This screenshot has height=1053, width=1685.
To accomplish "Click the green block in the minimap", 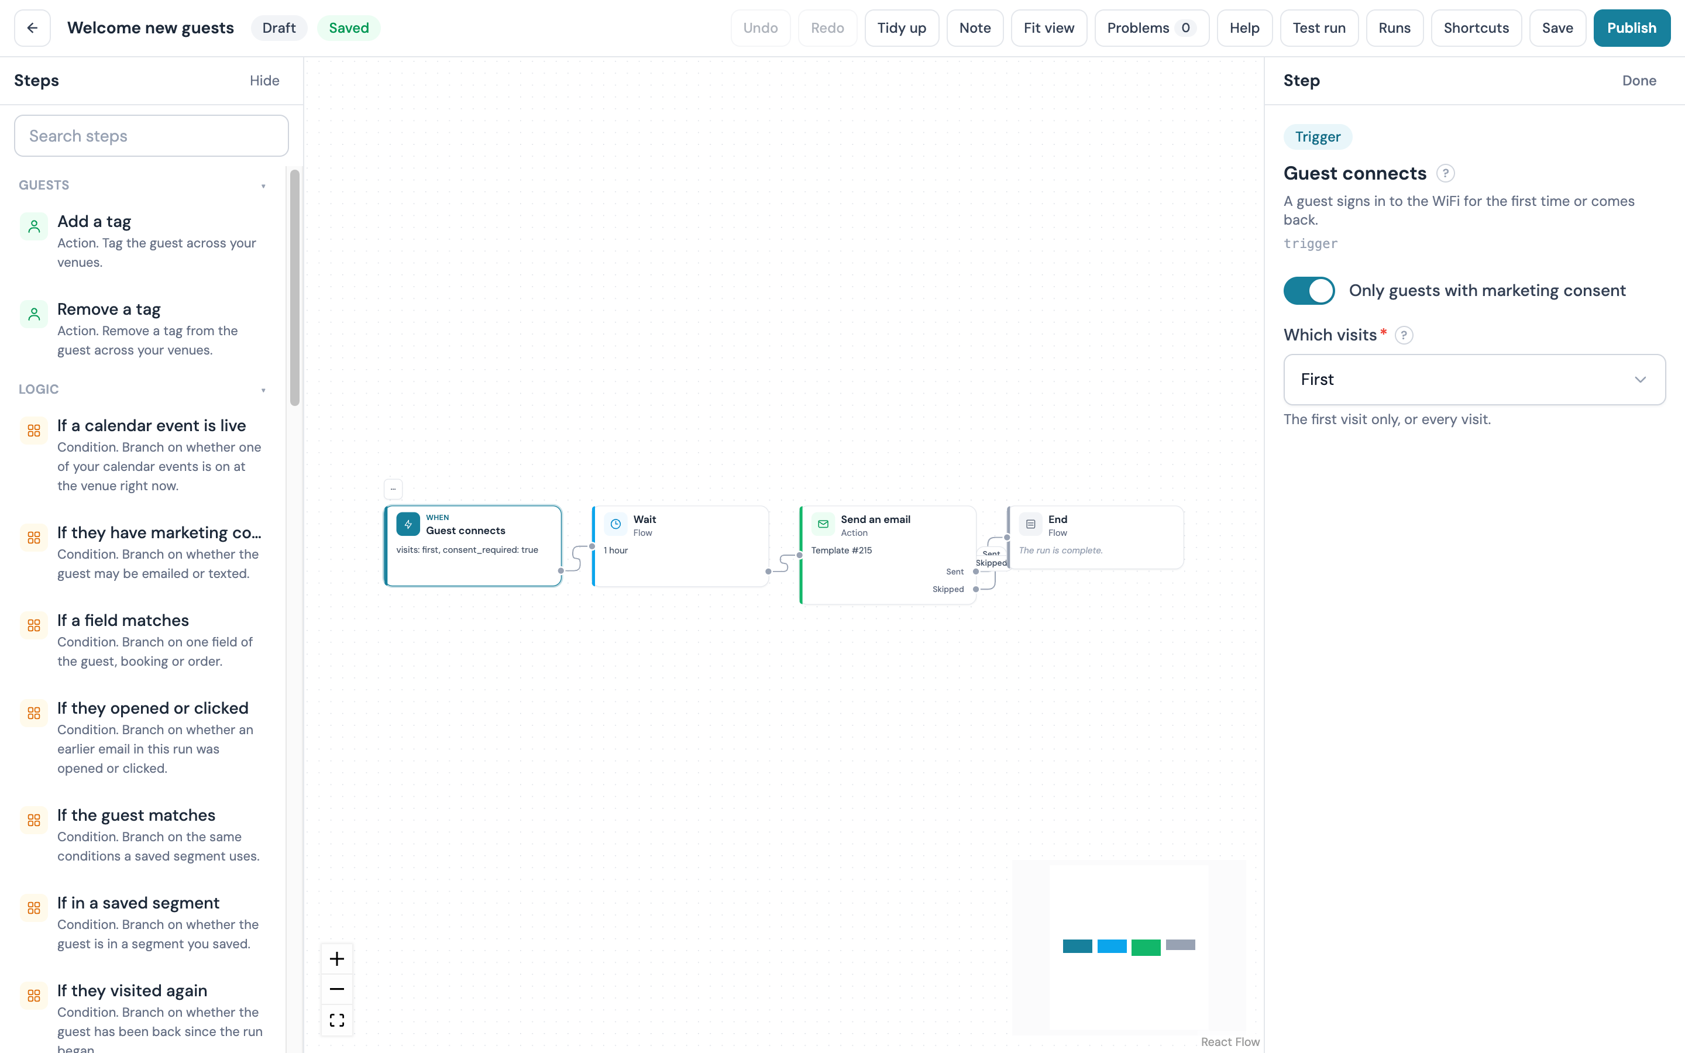I will pyautogui.click(x=1146, y=948).
